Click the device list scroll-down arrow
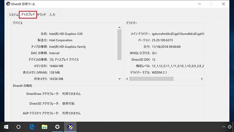This screenshot has height=132, width=234. 119,79
